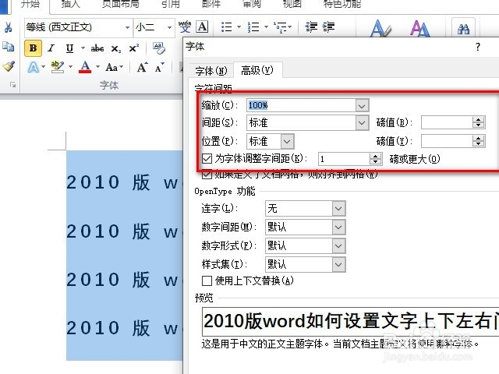Click the Find binoculars icon
499x374 pixels.
463,30
